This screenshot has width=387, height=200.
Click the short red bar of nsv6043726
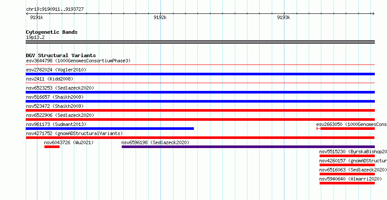click(52, 147)
